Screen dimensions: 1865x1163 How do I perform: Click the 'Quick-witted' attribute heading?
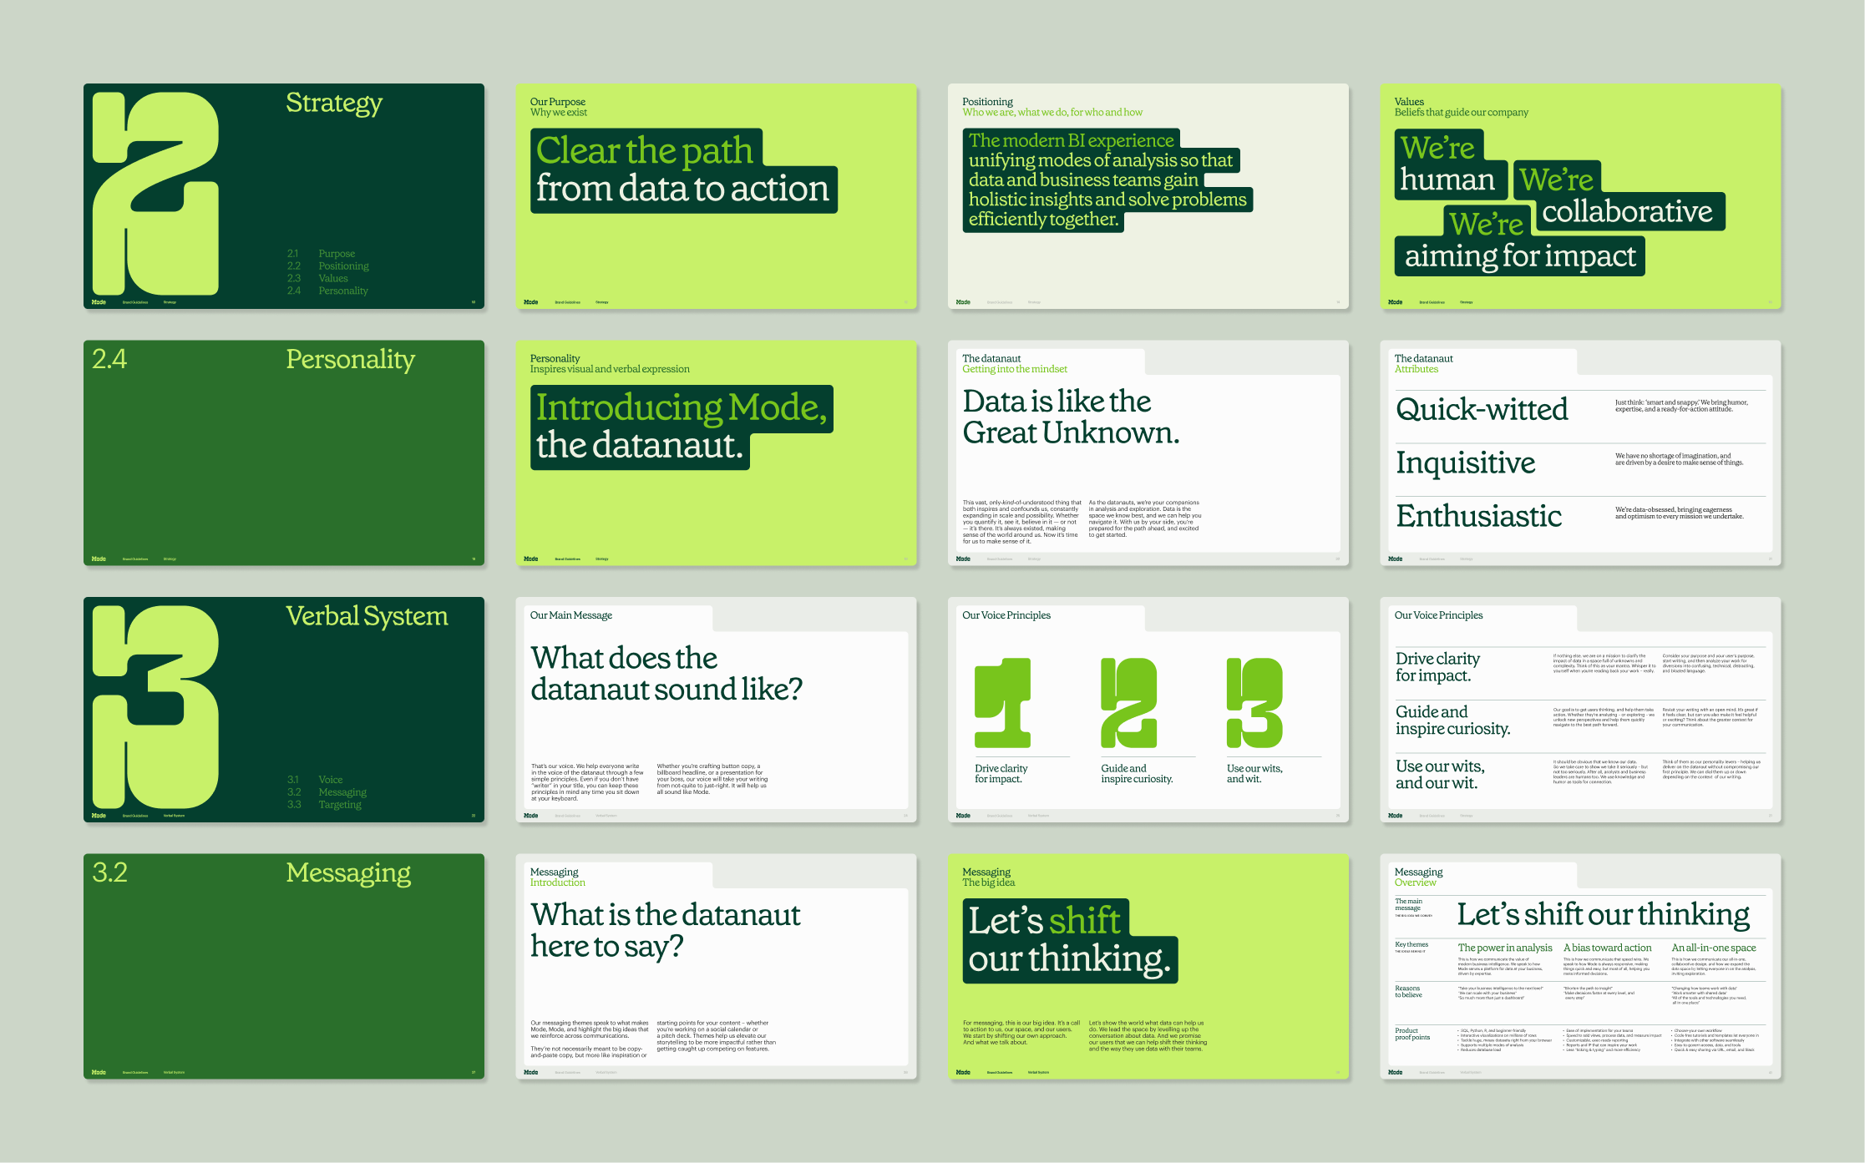1482,409
